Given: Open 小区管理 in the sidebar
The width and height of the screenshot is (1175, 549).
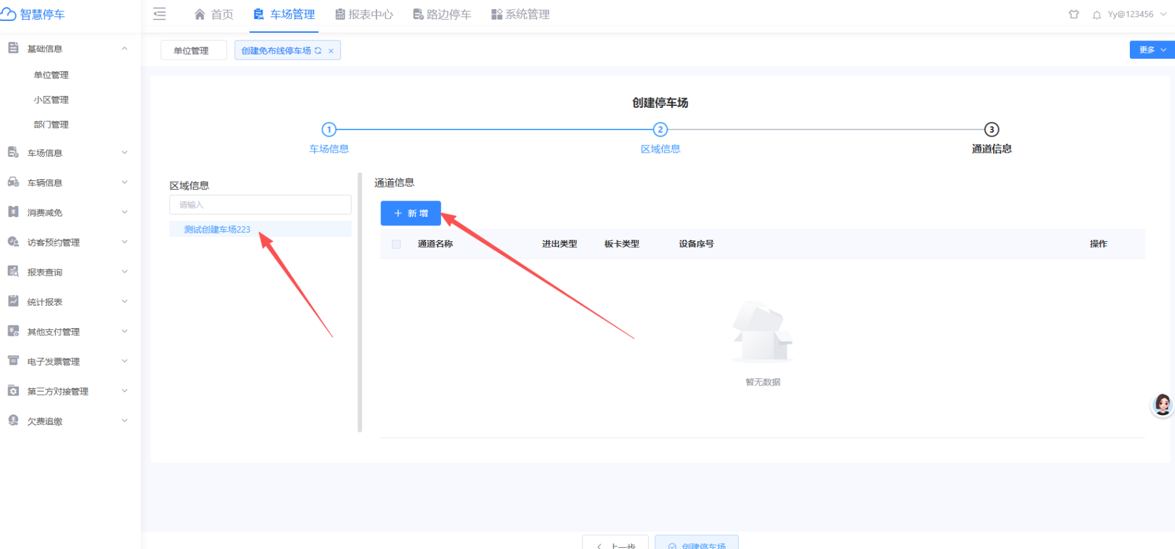Looking at the screenshot, I should pyautogui.click(x=51, y=100).
